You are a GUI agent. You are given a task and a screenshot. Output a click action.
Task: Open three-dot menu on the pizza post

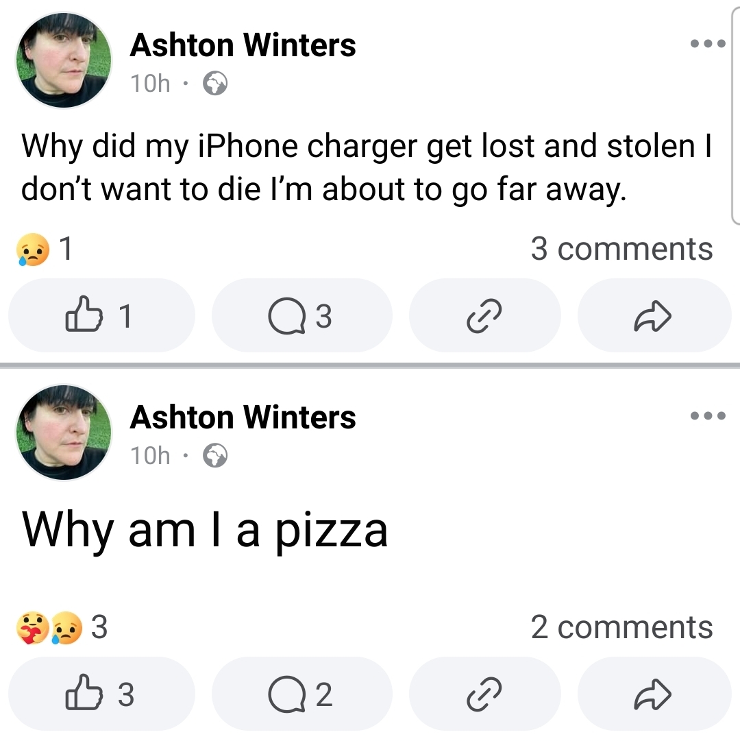point(707,415)
